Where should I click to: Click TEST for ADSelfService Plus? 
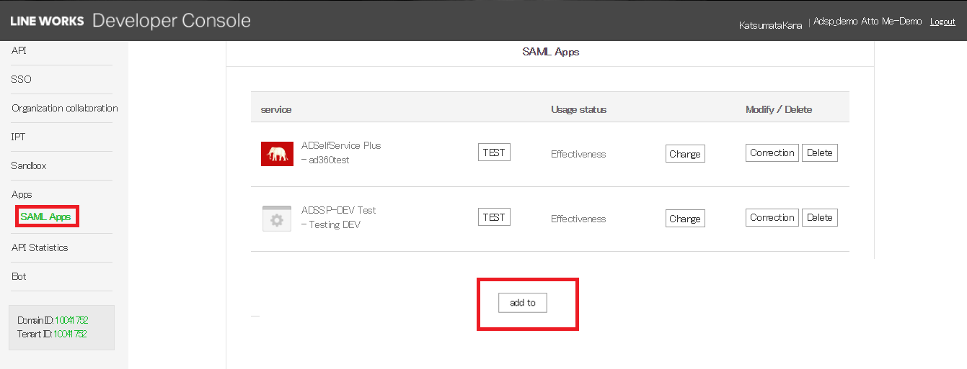pyautogui.click(x=494, y=152)
